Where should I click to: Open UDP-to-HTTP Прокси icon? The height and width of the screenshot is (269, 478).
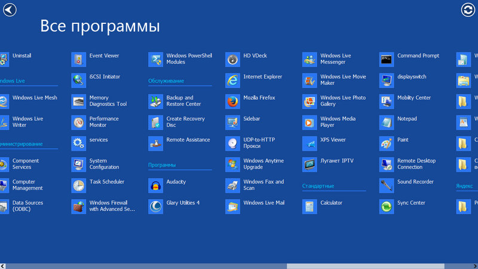click(232, 143)
